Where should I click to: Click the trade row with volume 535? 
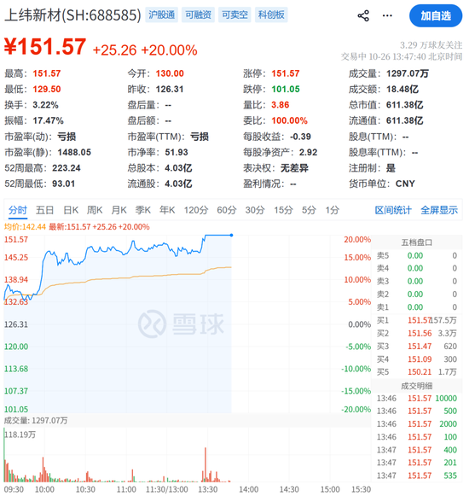[416, 476]
